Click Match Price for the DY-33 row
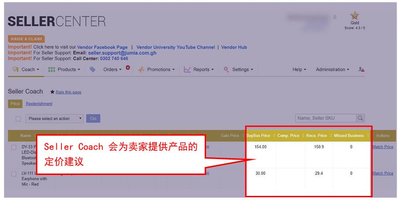 383,147
